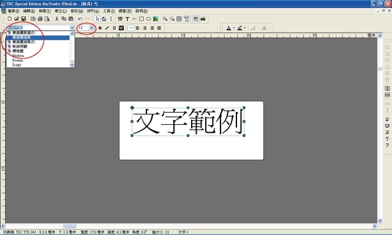
Task: Open the 說明 (Help) menu
Action: [x=141, y=11]
